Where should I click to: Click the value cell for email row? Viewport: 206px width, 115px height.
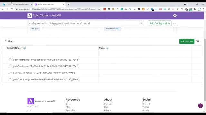[145, 73]
